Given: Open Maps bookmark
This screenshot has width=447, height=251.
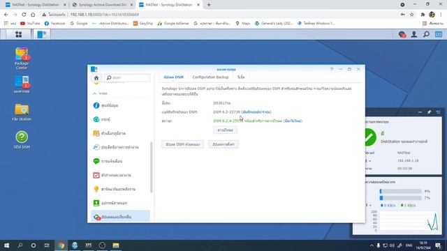Looking at the screenshot, I should [x=243, y=23].
